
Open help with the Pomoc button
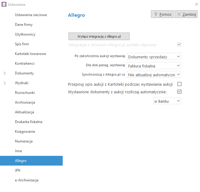tap(162, 14)
